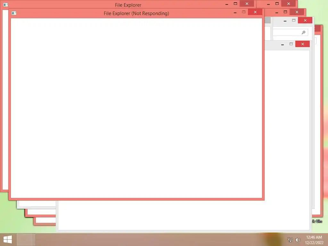Close the white window beneath the search box
Viewport: 328px width, 246px height.
click(x=302, y=44)
